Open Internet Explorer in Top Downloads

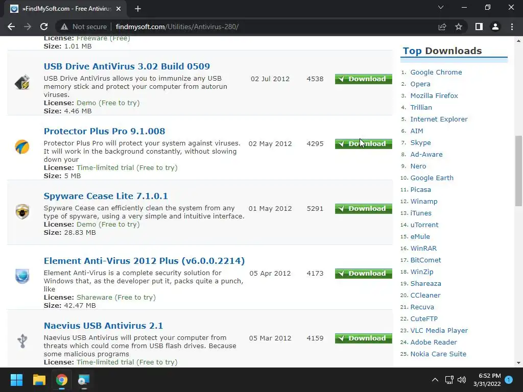(439, 119)
